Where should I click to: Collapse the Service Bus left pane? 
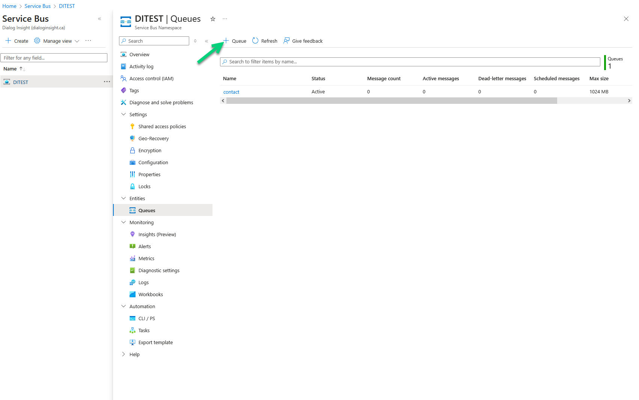click(99, 19)
